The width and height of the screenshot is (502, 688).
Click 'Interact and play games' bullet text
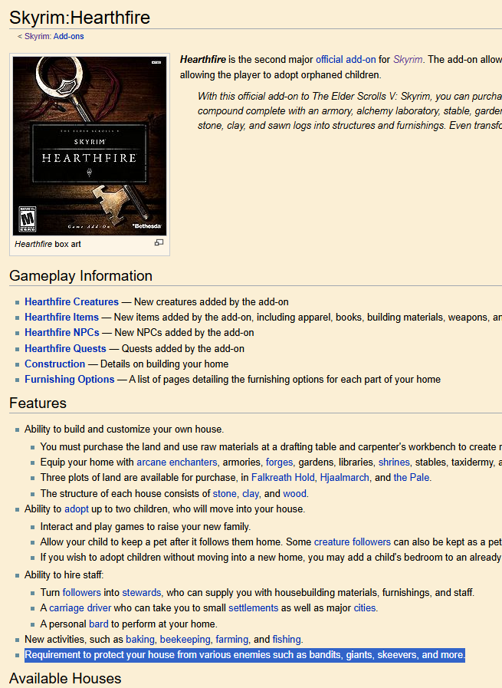[x=146, y=526]
